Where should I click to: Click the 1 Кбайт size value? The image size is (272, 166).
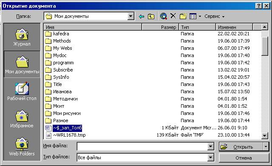pyautogui.click(x=170, y=128)
